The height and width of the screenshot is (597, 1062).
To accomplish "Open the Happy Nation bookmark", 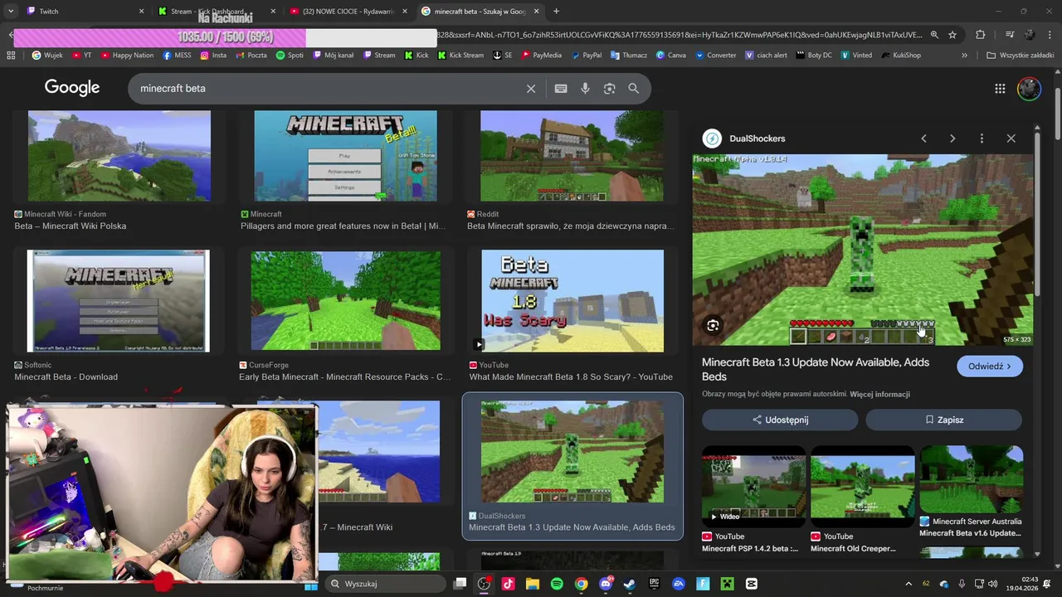I will pyautogui.click(x=127, y=56).
